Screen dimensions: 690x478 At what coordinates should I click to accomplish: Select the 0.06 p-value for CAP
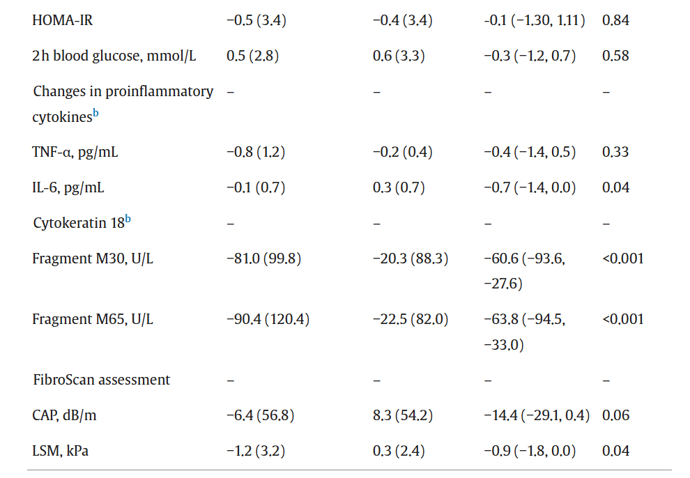click(x=615, y=416)
